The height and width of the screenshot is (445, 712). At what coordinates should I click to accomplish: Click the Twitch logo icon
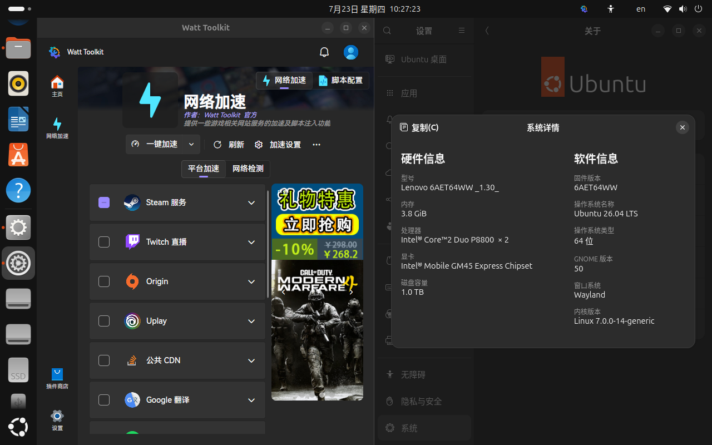[132, 242]
